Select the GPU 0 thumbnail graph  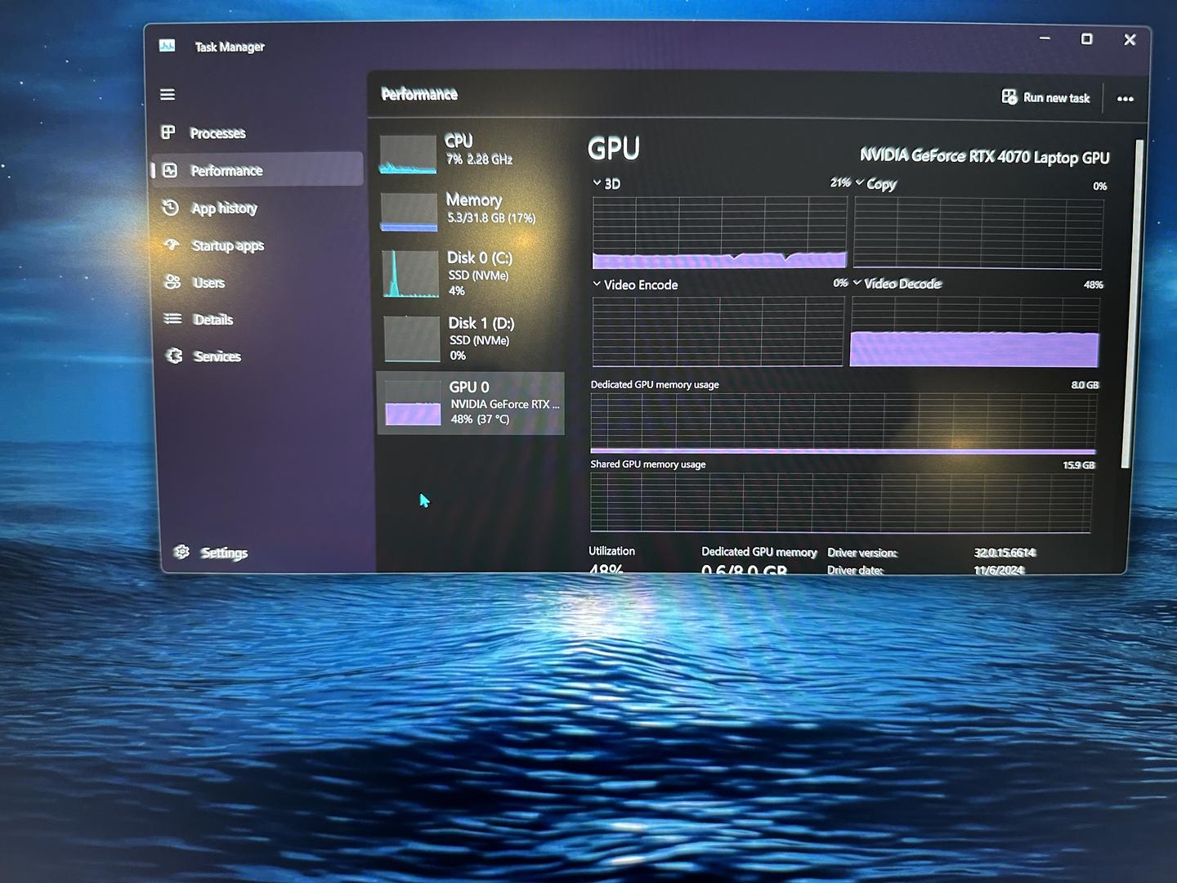(x=413, y=403)
